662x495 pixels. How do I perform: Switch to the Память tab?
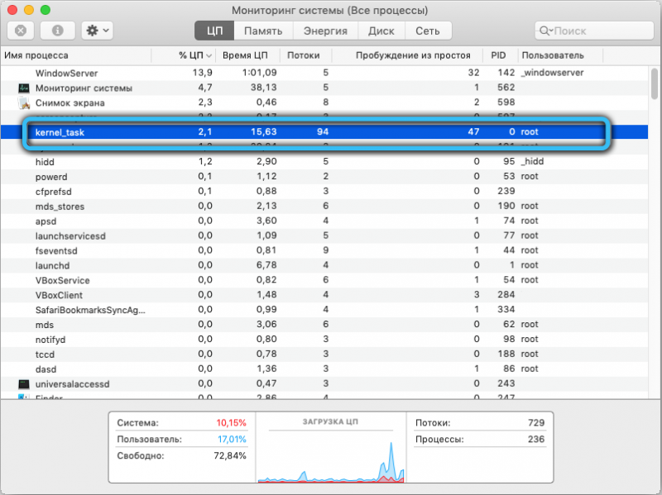pos(263,31)
